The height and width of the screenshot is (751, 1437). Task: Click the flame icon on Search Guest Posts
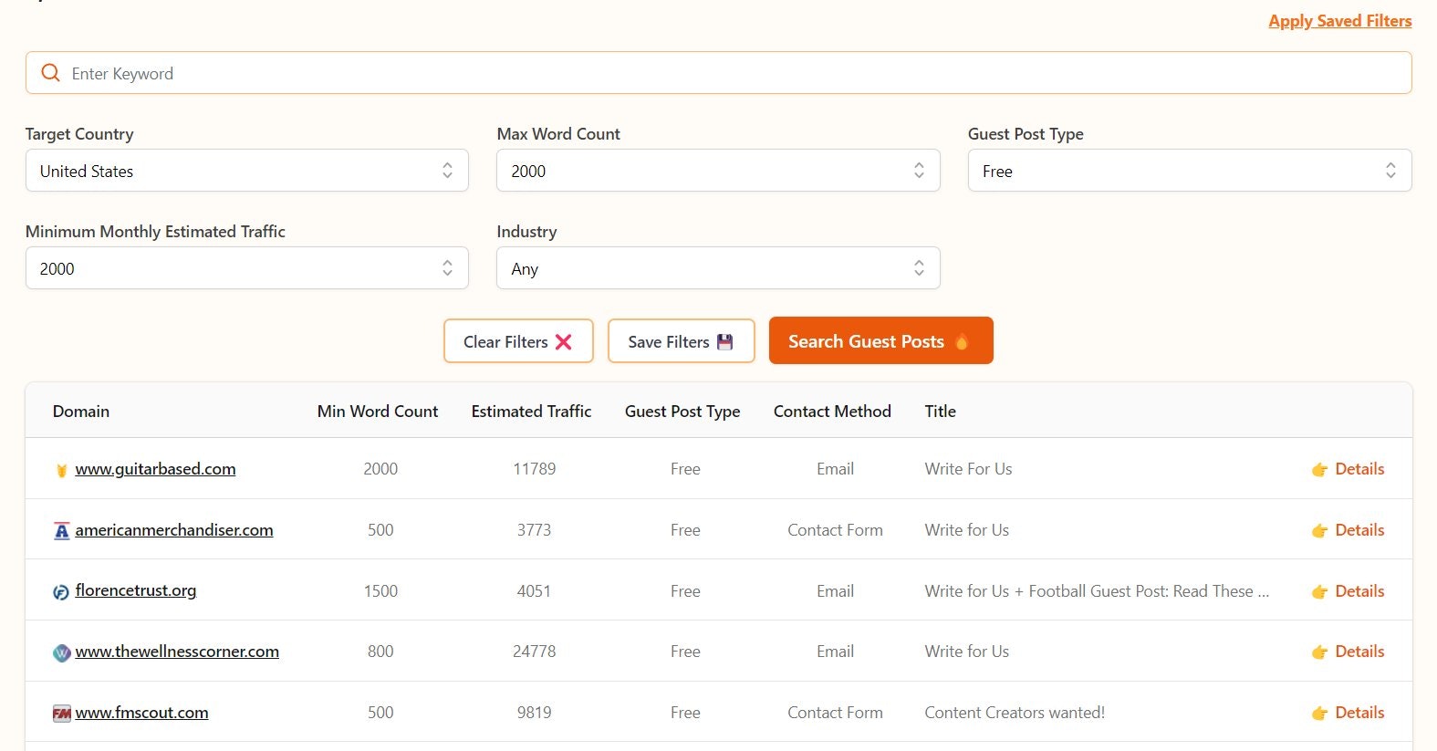962,341
